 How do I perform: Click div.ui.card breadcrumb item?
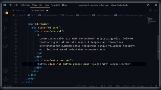coord(85,15)
